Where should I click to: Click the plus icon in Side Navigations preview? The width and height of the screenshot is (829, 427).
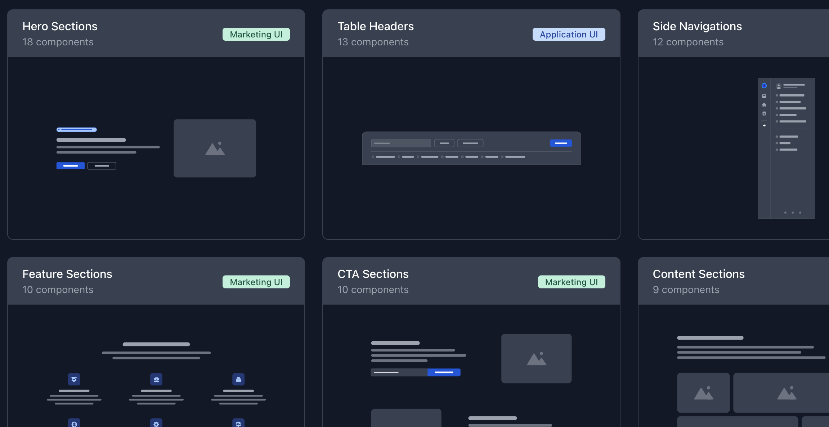(x=764, y=126)
